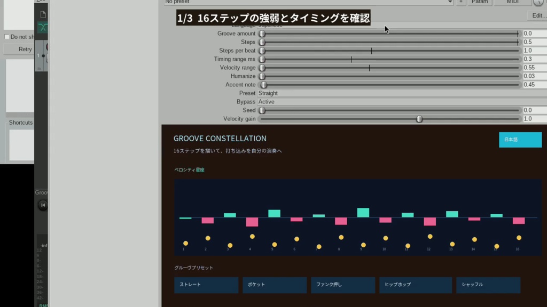Select the ファンク押し groove preset
547x307 pixels.
(x=343, y=285)
